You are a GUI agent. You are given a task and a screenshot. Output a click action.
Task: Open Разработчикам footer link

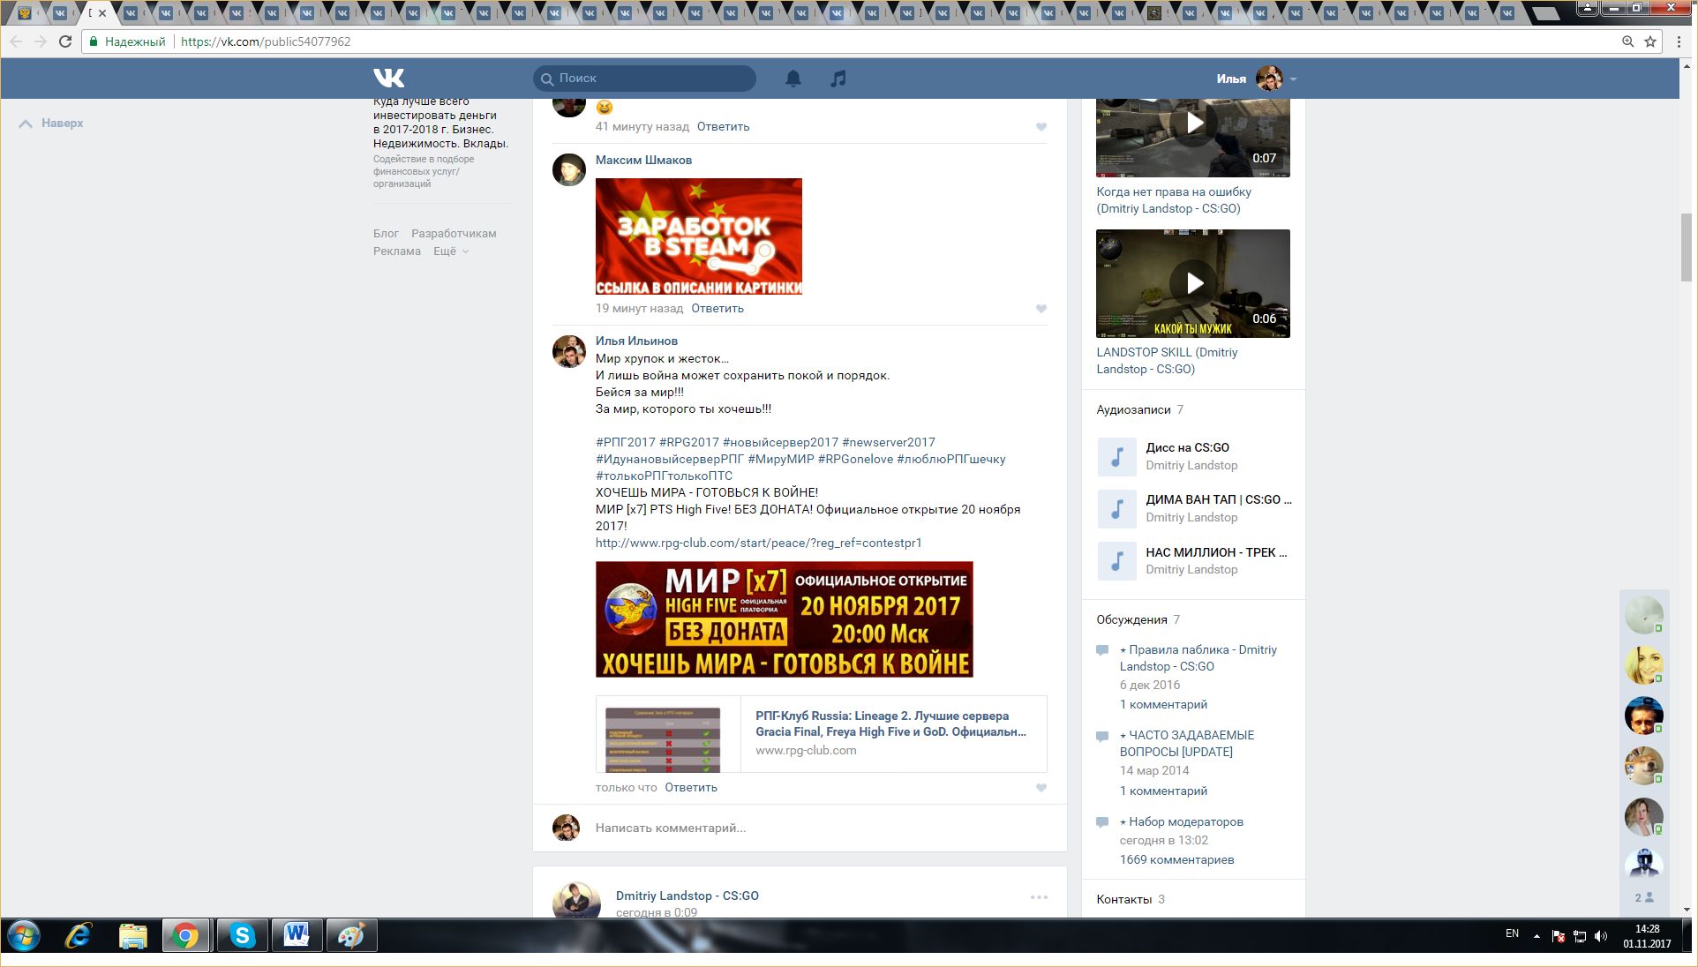click(x=454, y=234)
